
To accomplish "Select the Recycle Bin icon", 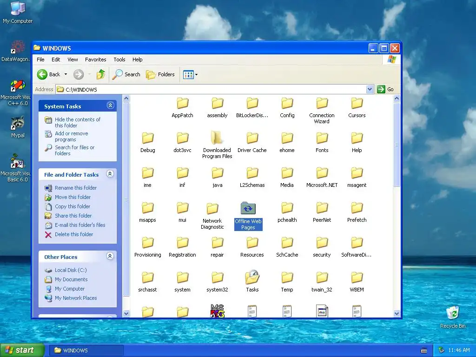I will point(453,317).
